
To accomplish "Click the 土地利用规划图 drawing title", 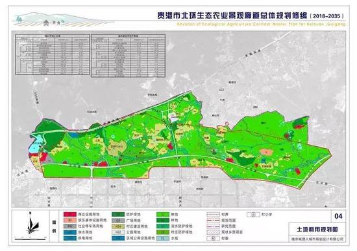I will [x=317, y=230].
